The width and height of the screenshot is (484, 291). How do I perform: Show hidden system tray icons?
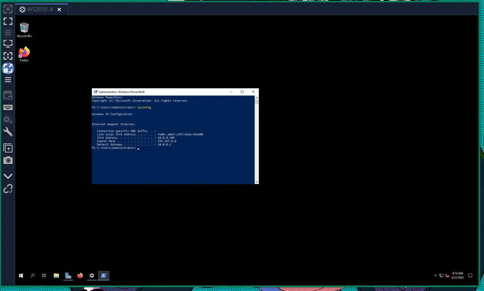435,275
